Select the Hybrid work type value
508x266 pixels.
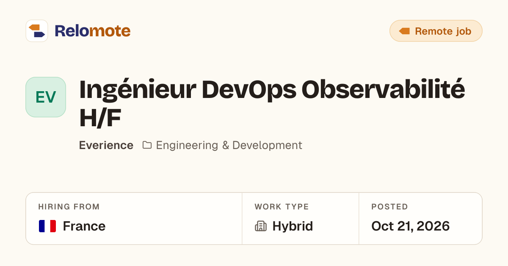click(x=293, y=226)
